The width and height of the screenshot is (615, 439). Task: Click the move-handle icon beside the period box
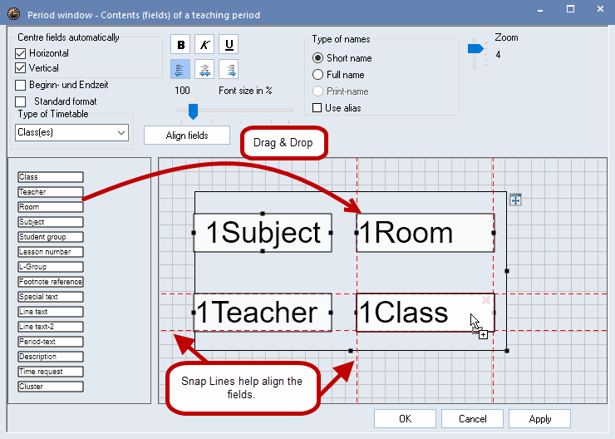pyautogui.click(x=515, y=200)
